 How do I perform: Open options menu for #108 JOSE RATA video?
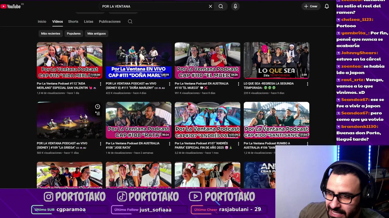point(170,144)
